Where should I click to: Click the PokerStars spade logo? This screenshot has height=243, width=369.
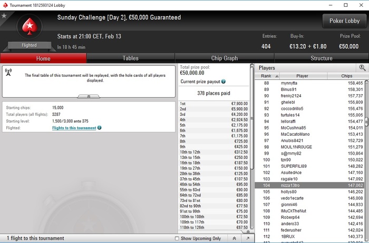pos(30,26)
